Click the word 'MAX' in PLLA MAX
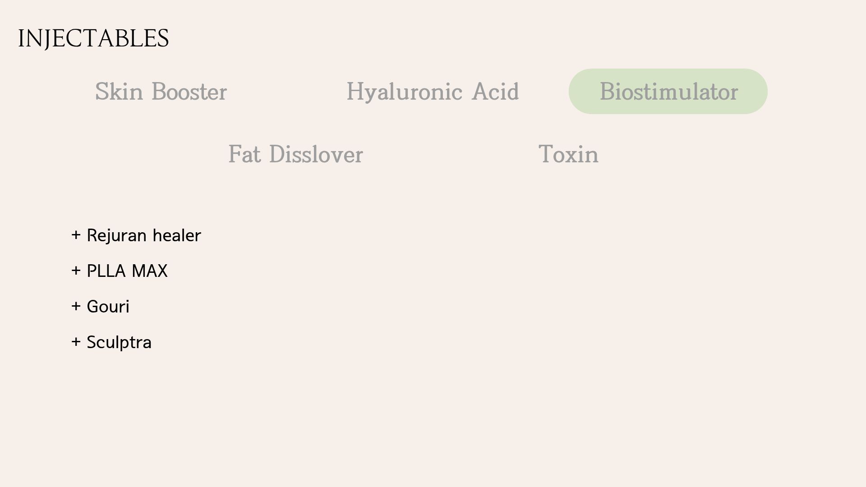This screenshot has width=866, height=487. pos(149,271)
